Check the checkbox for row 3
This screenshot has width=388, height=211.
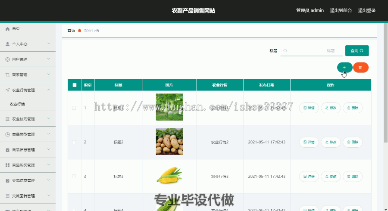point(74,177)
